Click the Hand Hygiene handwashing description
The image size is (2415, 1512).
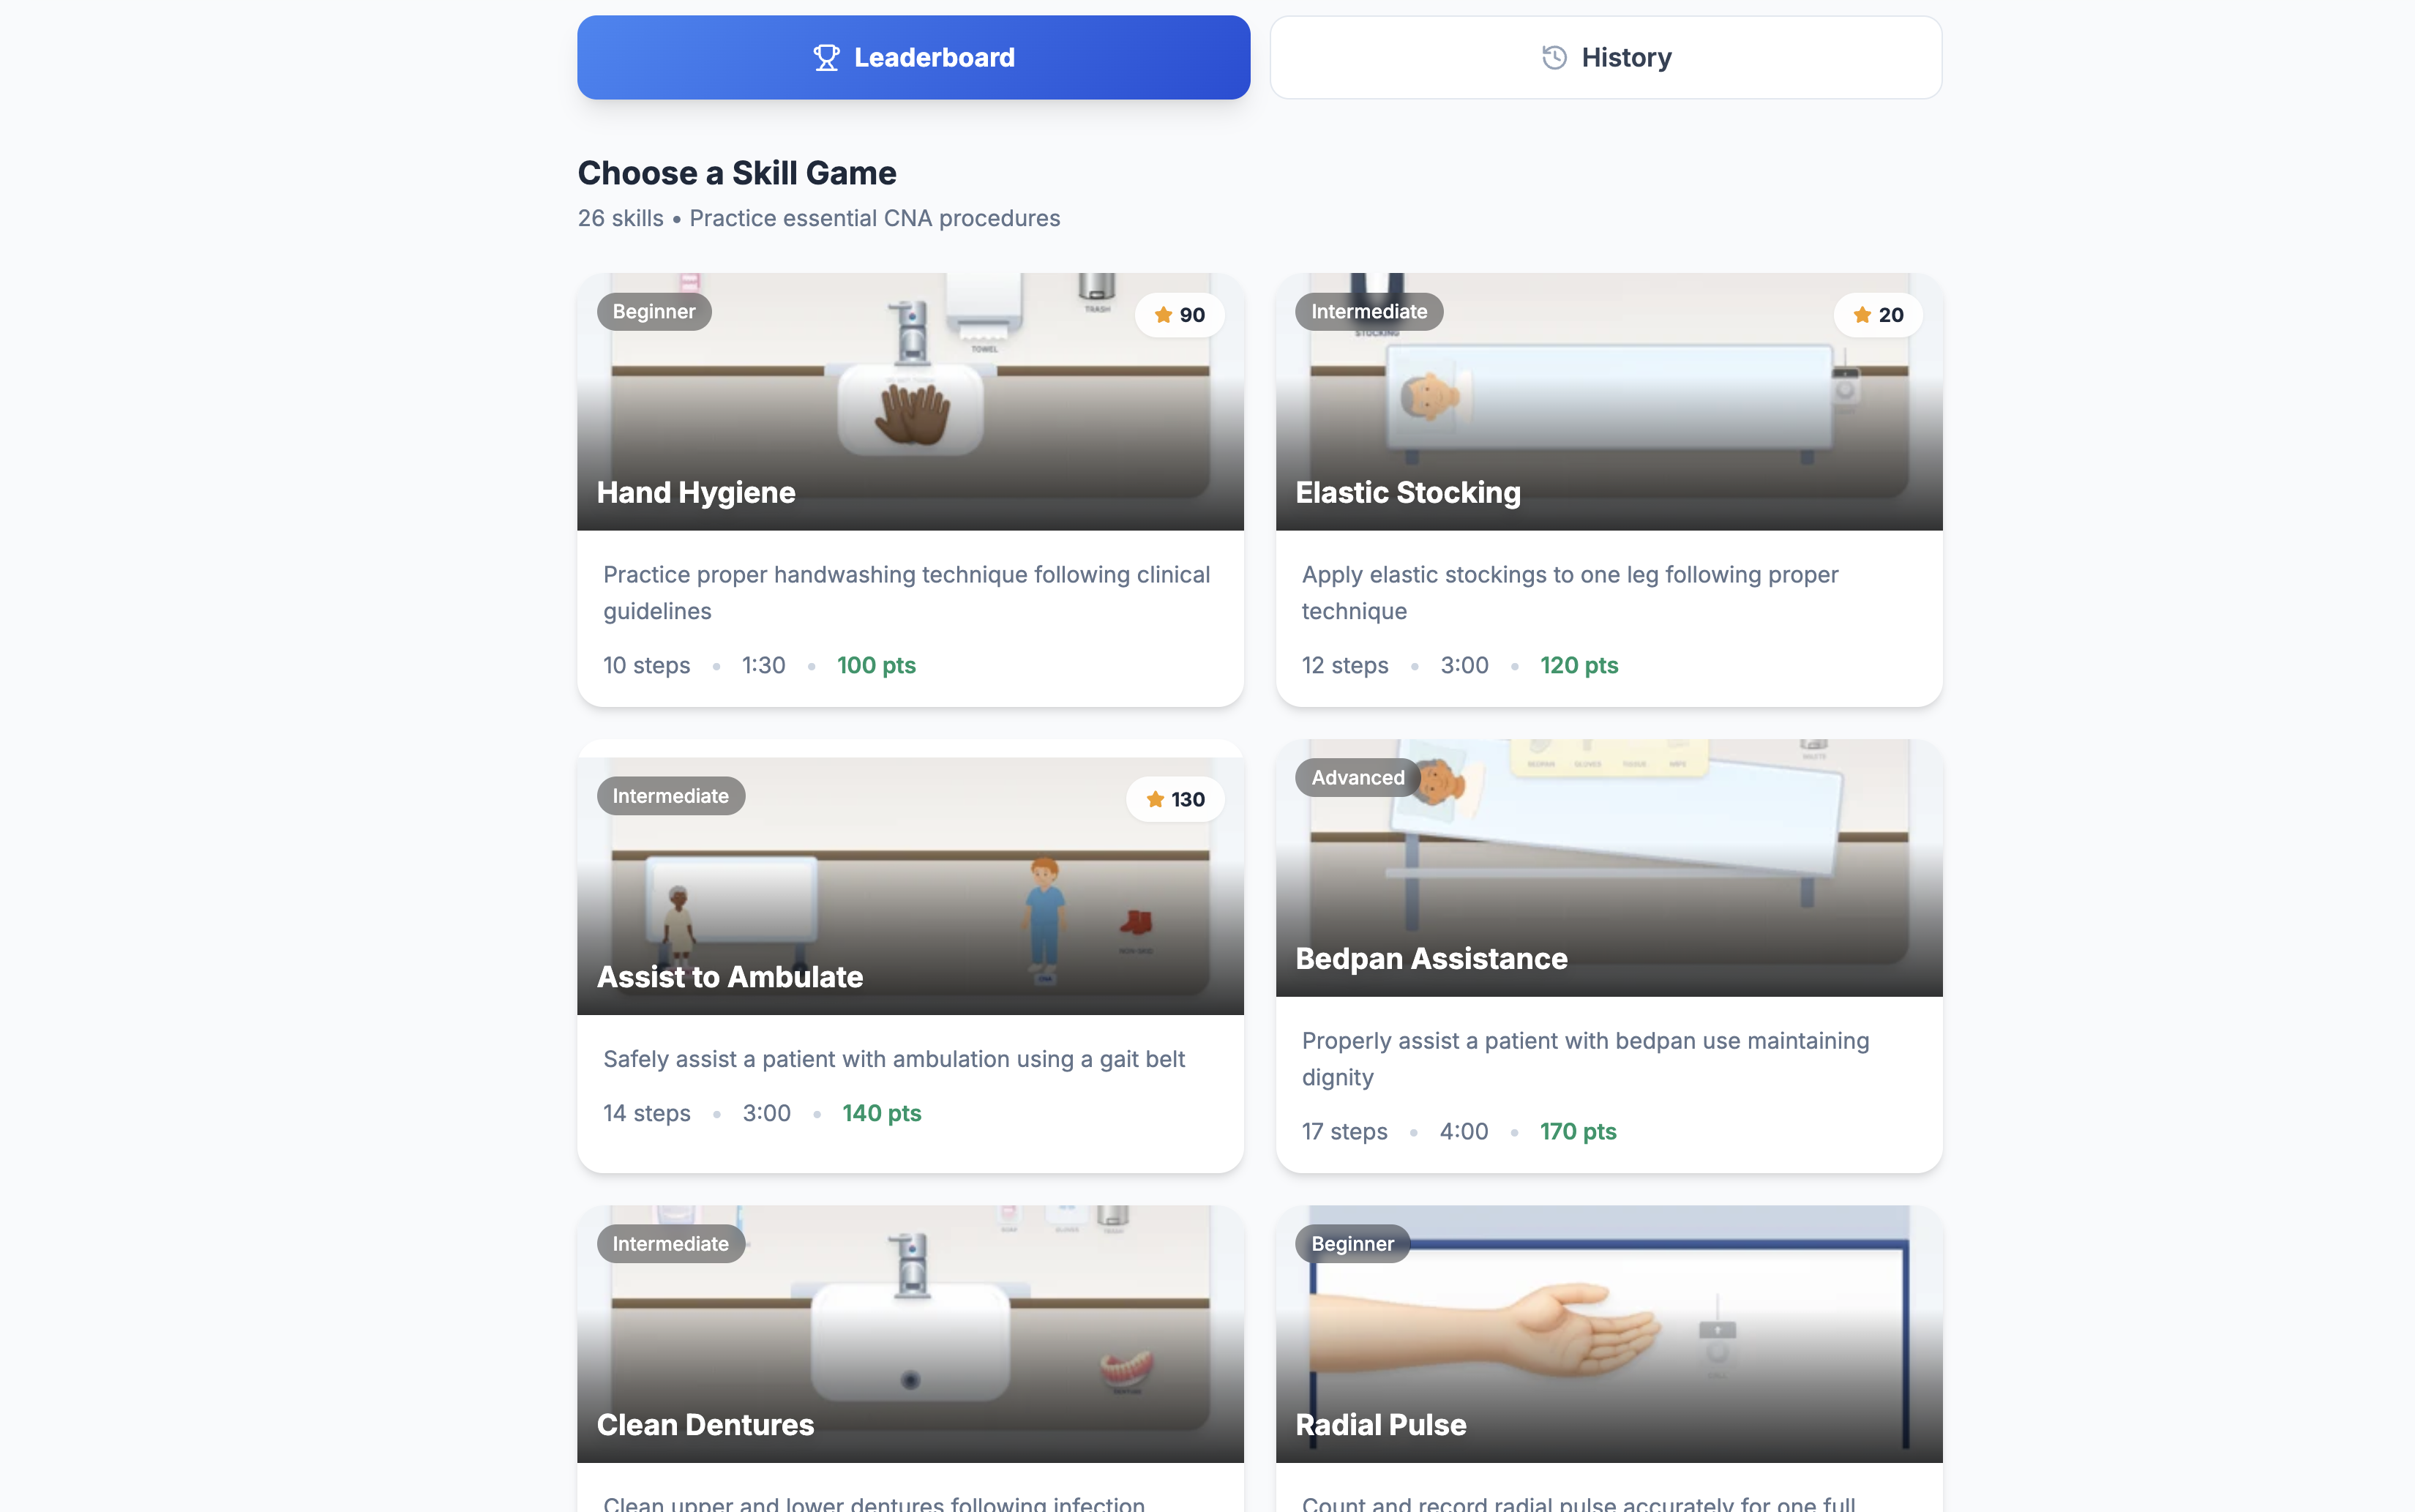(906, 593)
